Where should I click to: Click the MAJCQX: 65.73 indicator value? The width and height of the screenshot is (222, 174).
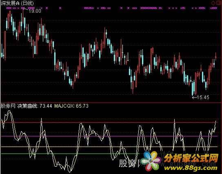coord(71,106)
